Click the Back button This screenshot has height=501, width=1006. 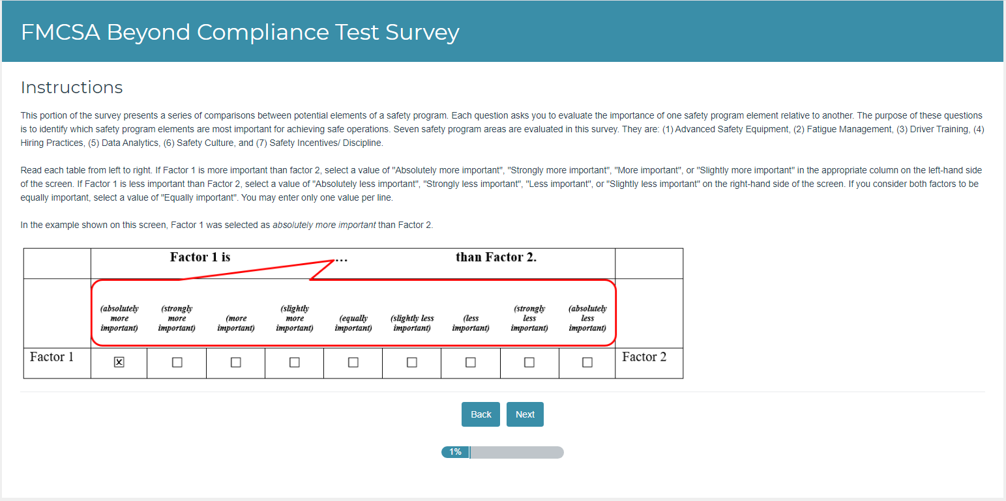coord(481,414)
